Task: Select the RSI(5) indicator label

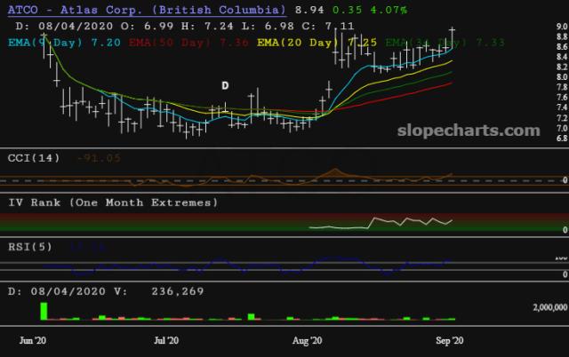Action: 30,247
